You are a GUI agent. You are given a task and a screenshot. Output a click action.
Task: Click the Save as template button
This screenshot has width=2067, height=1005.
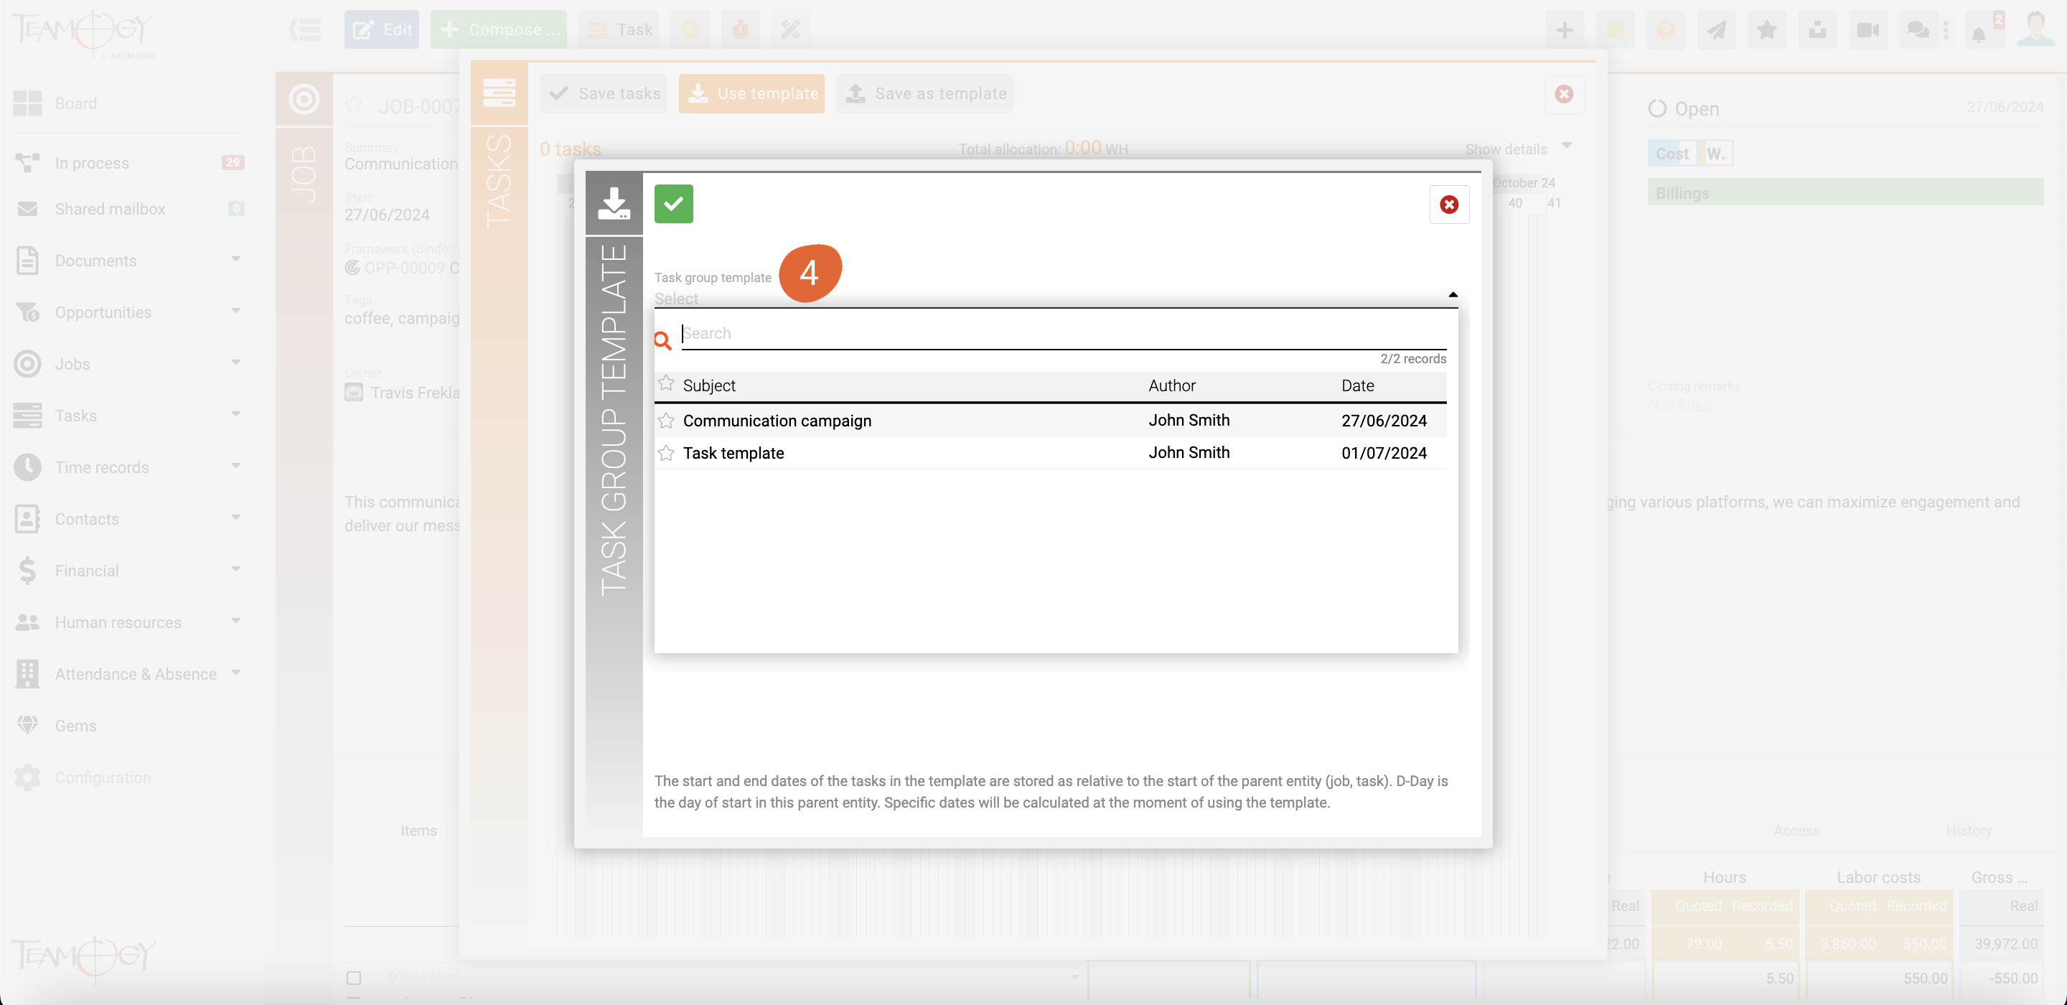tap(925, 94)
